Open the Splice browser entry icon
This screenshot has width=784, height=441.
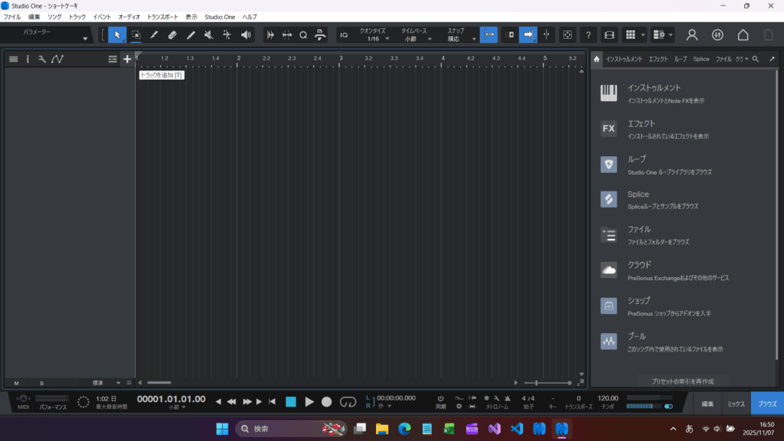(x=609, y=199)
